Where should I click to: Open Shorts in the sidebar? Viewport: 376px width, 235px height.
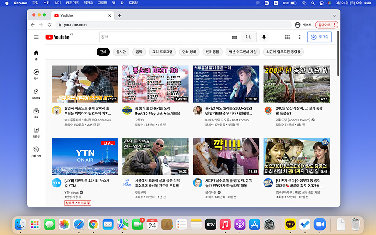click(36, 94)
